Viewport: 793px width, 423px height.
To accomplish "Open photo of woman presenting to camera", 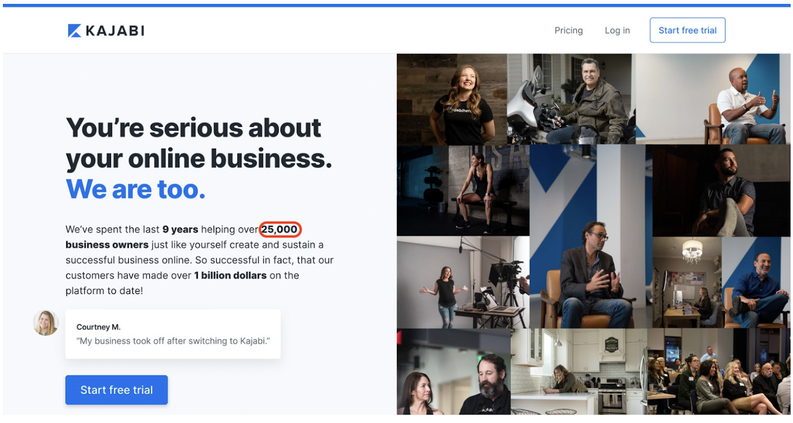I will (x=462, y=282).
